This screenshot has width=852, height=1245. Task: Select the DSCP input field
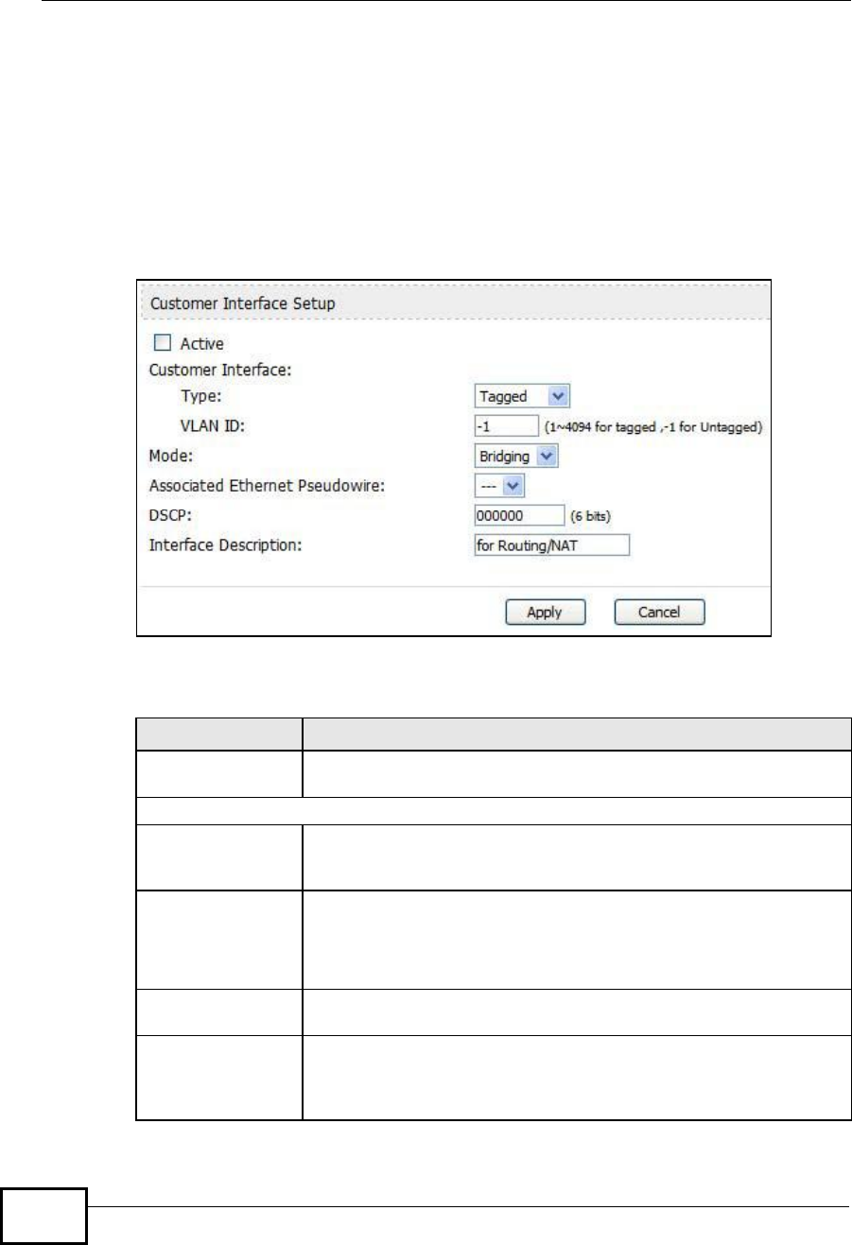point(519,515)
